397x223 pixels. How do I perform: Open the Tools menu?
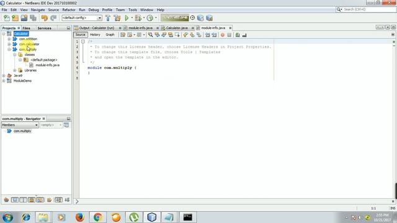click(132, 10)
